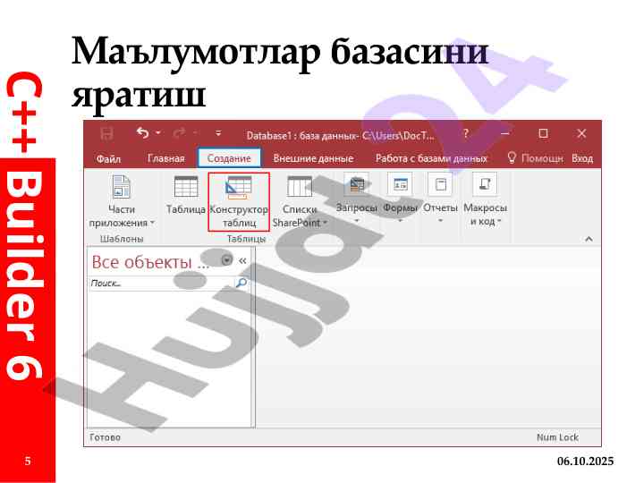644x483 pixels.
Task: Collapse navigation pane using double chevron
Action: pos(242,260)
